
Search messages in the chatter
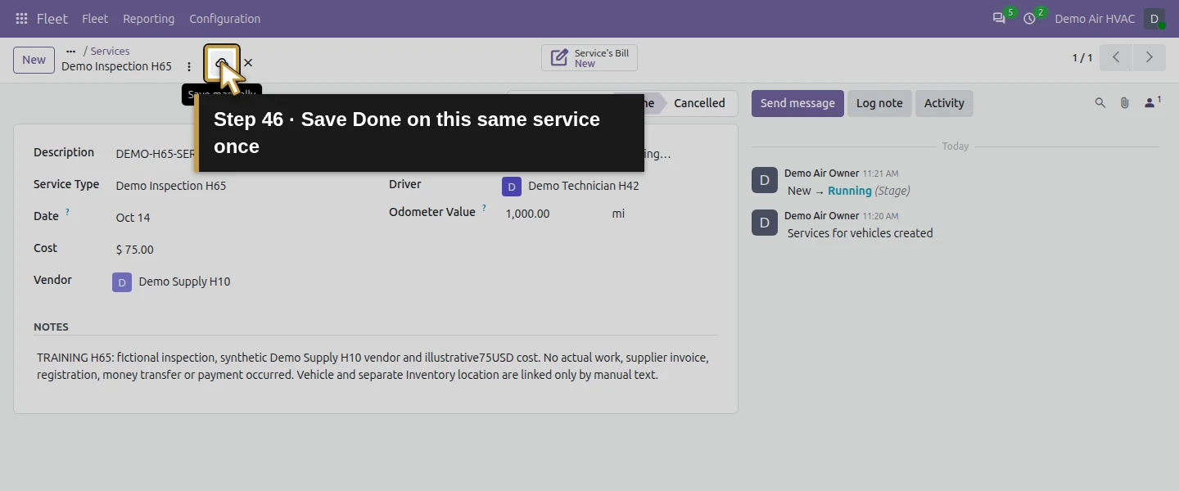(x=1100, y=103)
